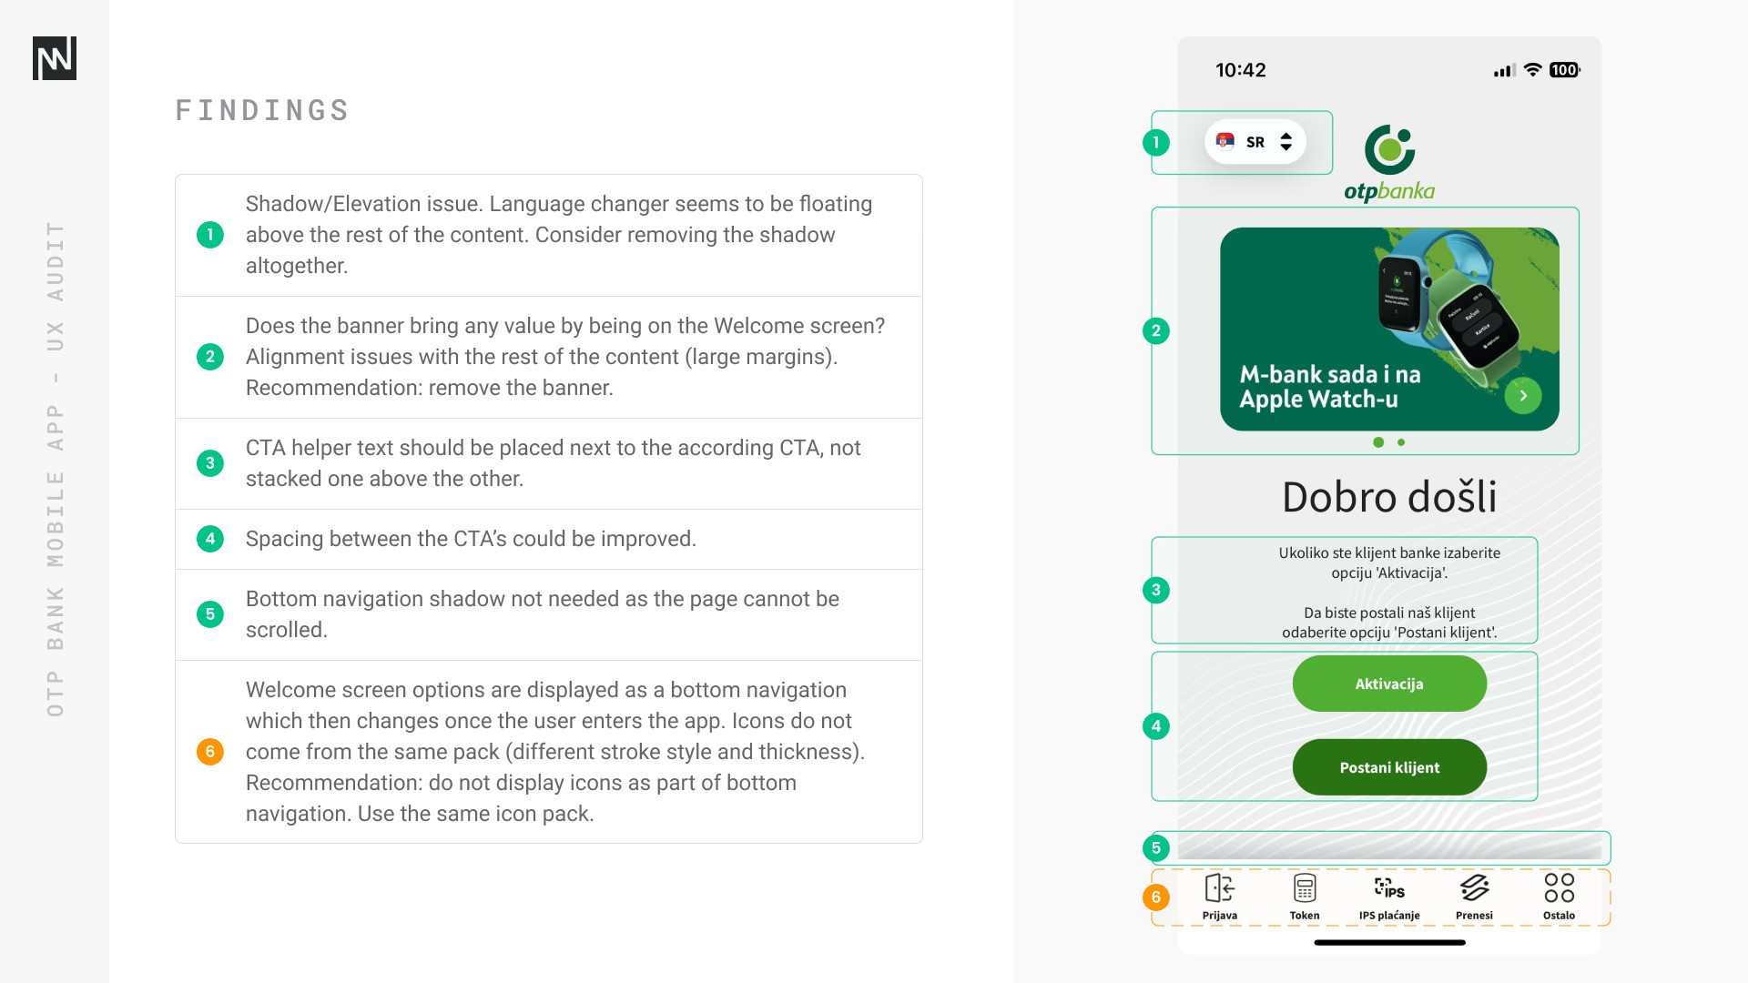Open the Prenesi transfers icon

tap(1474, 887)
